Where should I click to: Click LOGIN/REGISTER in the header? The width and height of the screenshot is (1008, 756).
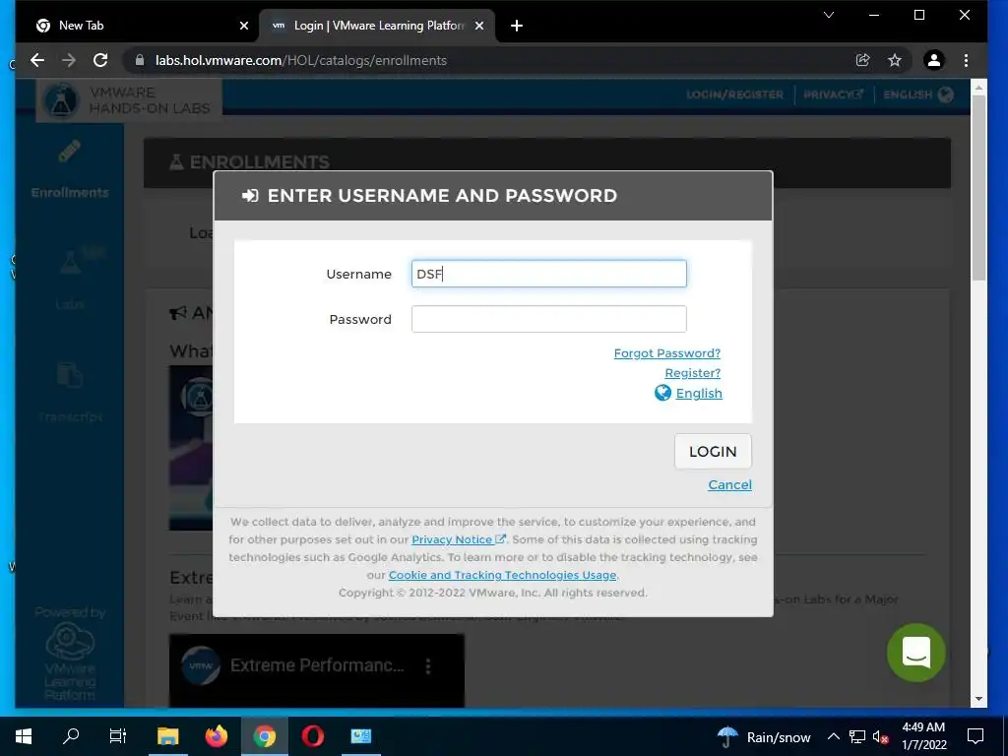tap(734, 94)
